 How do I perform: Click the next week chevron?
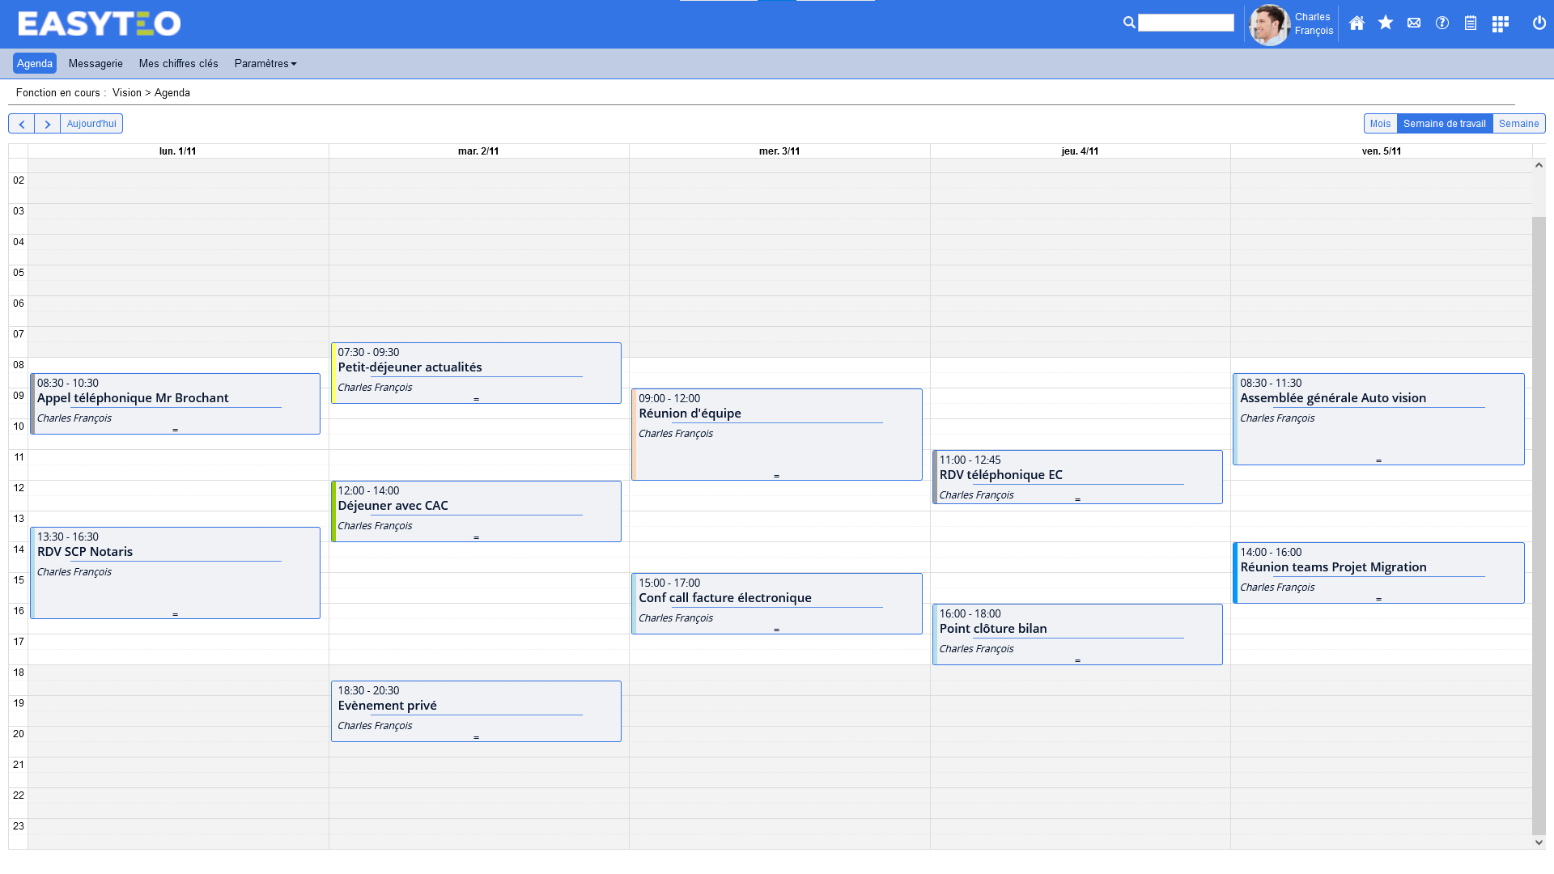48,123
